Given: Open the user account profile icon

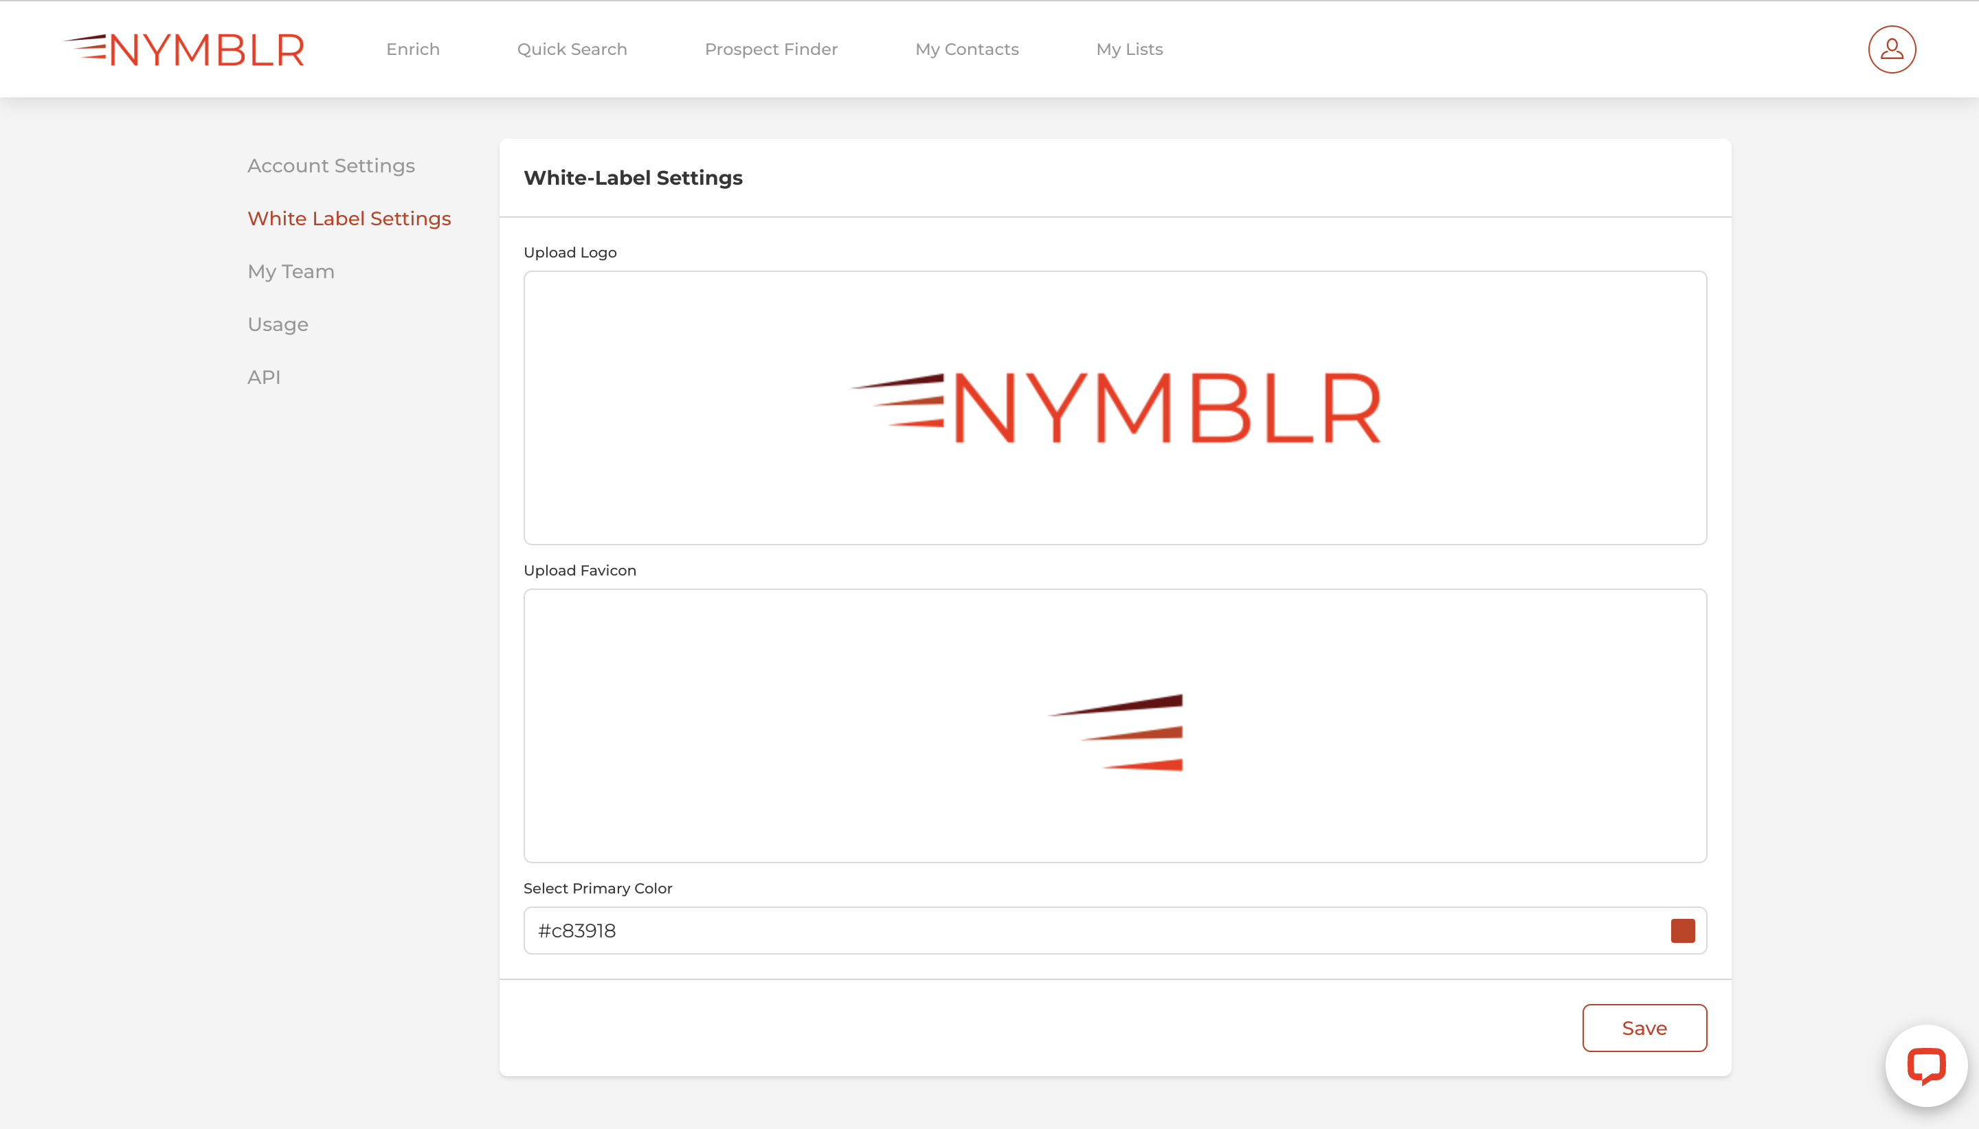Looking at the screenshot, I should [x=1892, y=49].
